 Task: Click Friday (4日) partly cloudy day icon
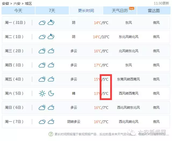click(x=42, y=79)
